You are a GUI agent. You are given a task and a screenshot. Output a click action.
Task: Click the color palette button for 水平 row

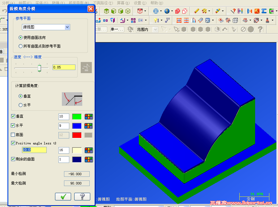(x=89, y=126)
